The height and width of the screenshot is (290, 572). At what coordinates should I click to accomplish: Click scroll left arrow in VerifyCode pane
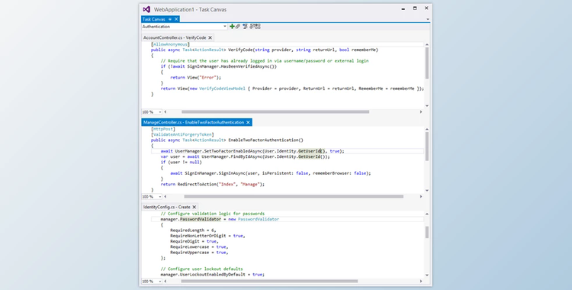[x=165, y=112]
